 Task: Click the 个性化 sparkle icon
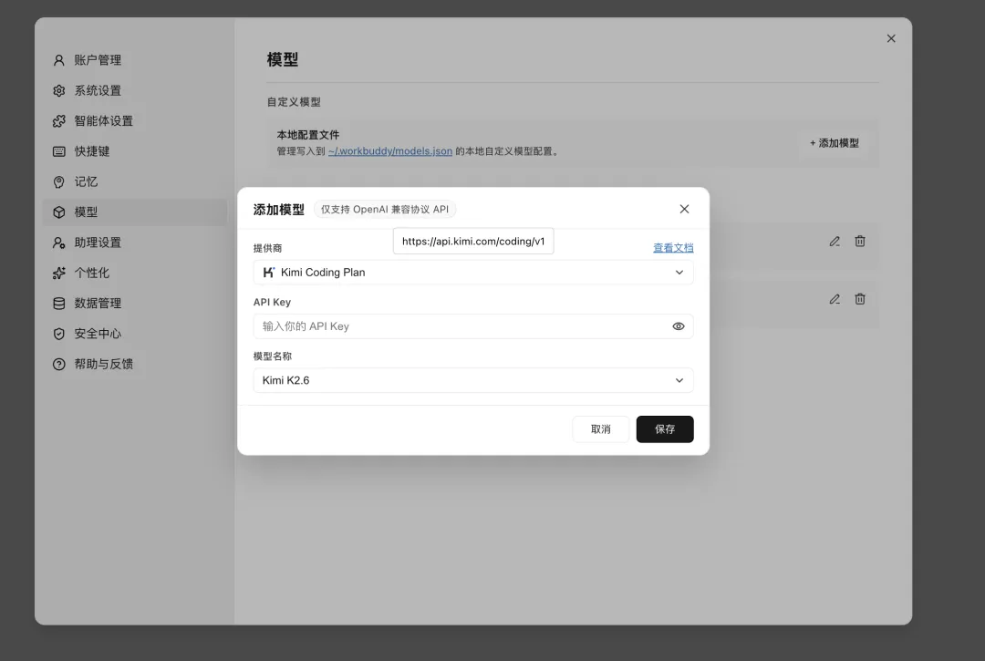[x=59, y=274]
